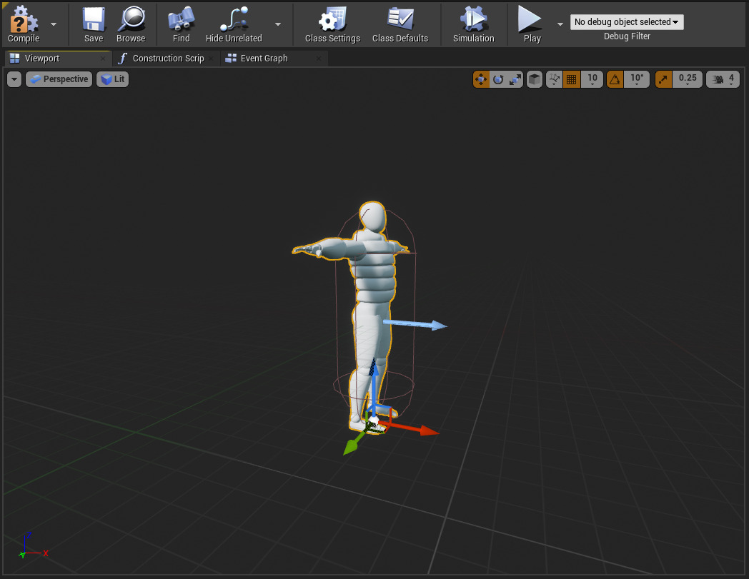This screenshot has width=749, height=579.
Task: Click the Compile blueprint icon
Action: click(23, 20)
